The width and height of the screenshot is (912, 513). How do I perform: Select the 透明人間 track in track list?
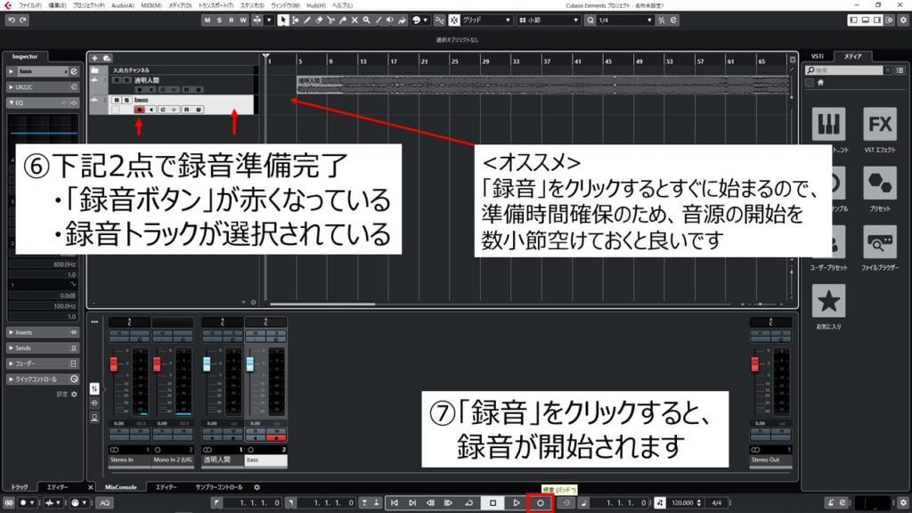[x=180, y=85]
